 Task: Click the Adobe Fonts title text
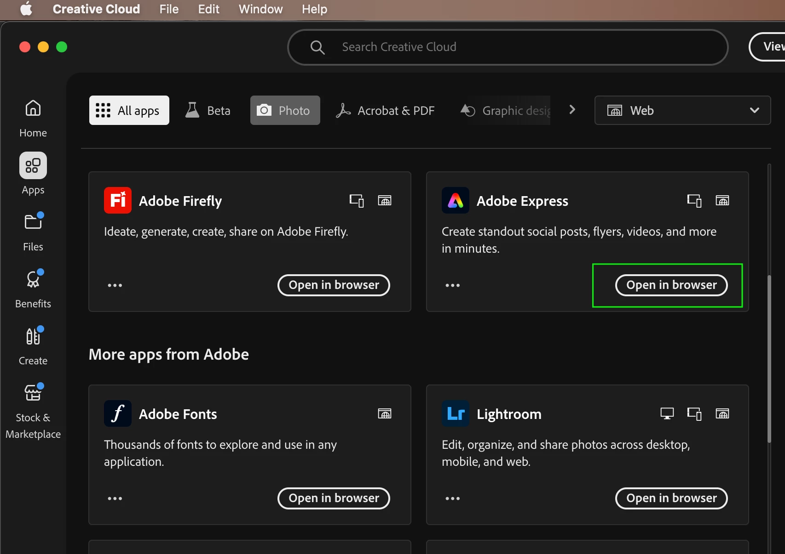(178, 414)
